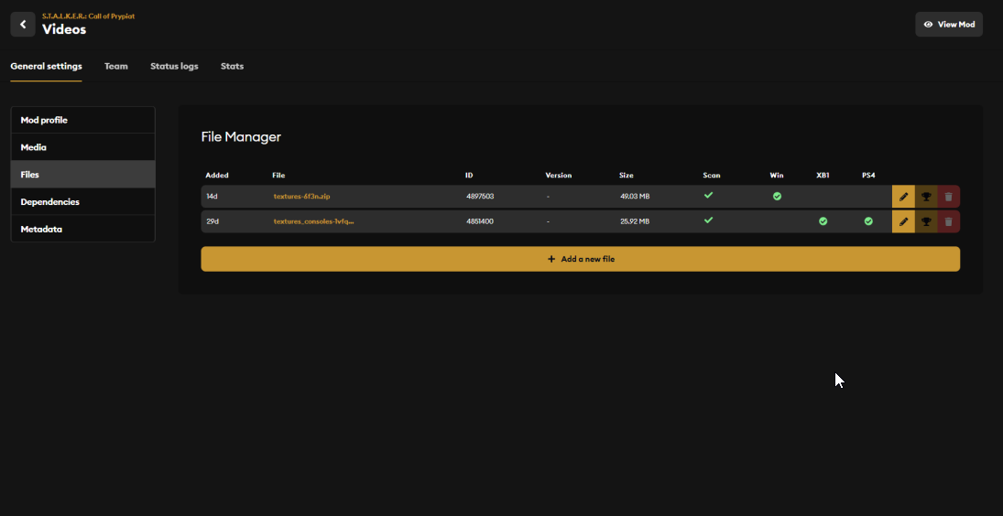The height and width of the screenshot is (516, 1003).
Task: Select Mod profile in sidebar
Action: [83, 120]
